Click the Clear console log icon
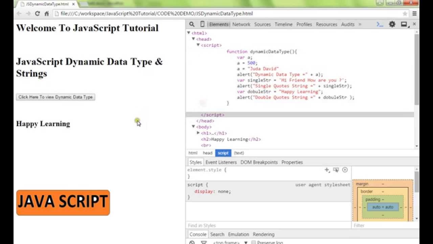Viewport: 433px width, 244px height. (192, 242)
